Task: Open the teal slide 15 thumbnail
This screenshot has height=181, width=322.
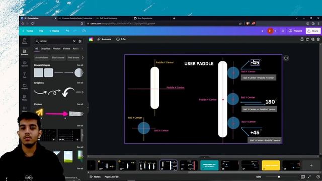Action: [x=209, y=165]
